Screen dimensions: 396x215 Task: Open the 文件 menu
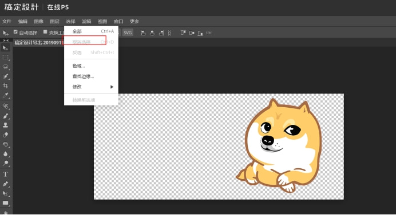7,22
